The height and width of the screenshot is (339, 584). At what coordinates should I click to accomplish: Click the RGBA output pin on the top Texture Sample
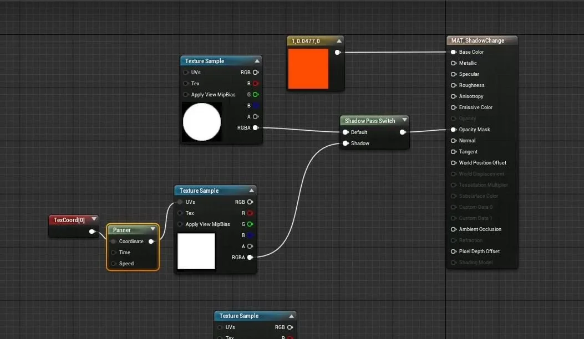[255, 128]
